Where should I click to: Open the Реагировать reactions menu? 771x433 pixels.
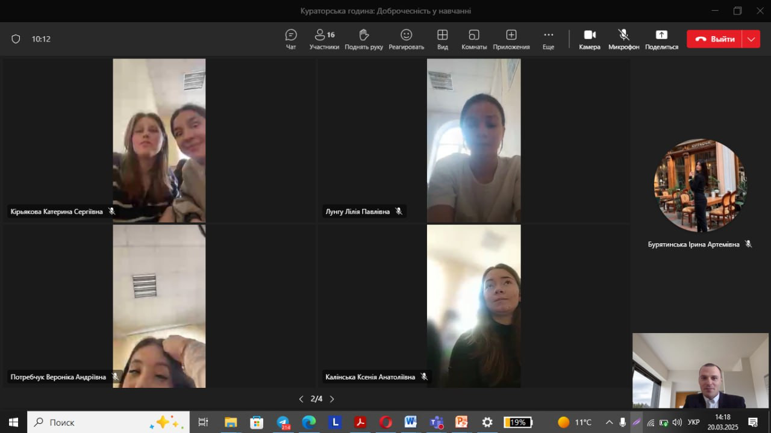point(407,39)
